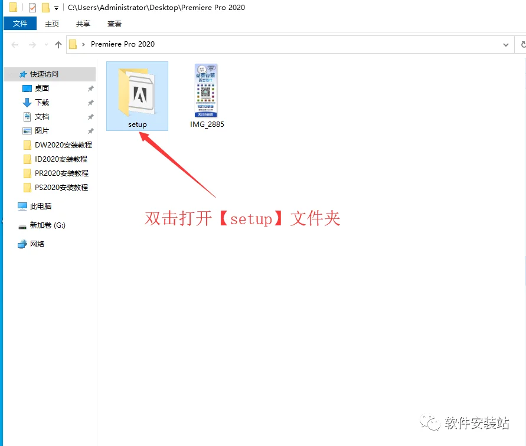Open 下载 in the sidebar

pyautogui.click(x=41, y=102)
